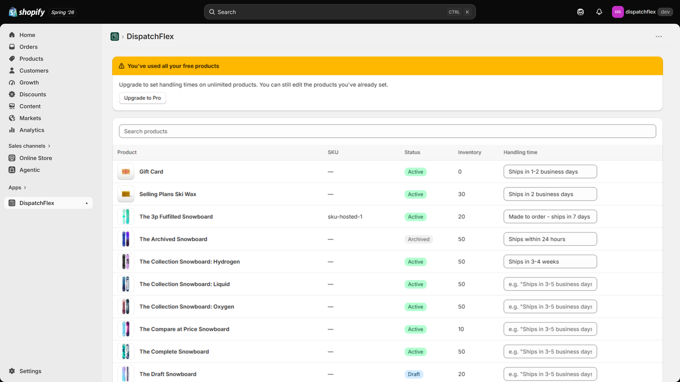Image resolution: width=680 pixels, height=382 pixels.
Task: Click 'The Draft Snowboard' product name
Action: [168, 374]
